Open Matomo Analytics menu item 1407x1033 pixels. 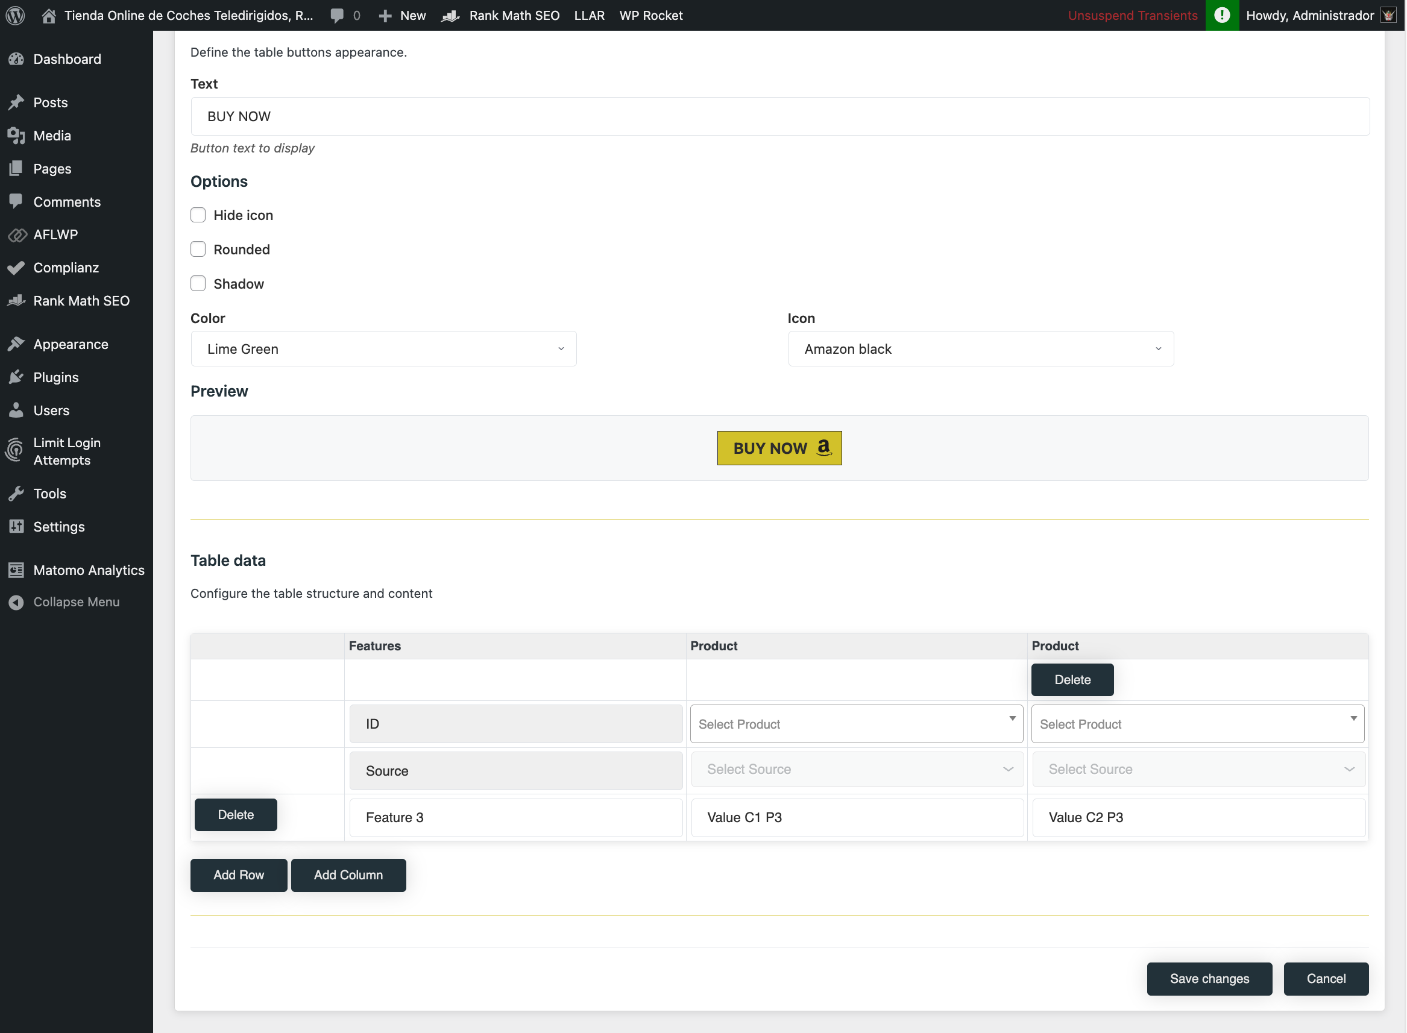pos(88,570)
